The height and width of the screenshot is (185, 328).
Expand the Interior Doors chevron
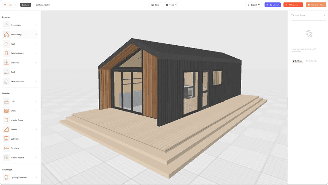coord(36,120)
